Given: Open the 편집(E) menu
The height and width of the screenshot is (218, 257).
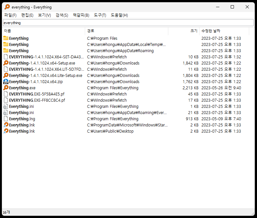Looking at the screenshot, I should coord(27,15).
